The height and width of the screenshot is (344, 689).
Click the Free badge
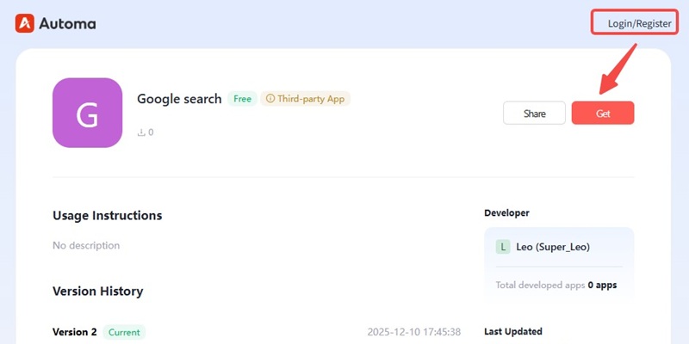click(x=242, y=99)
